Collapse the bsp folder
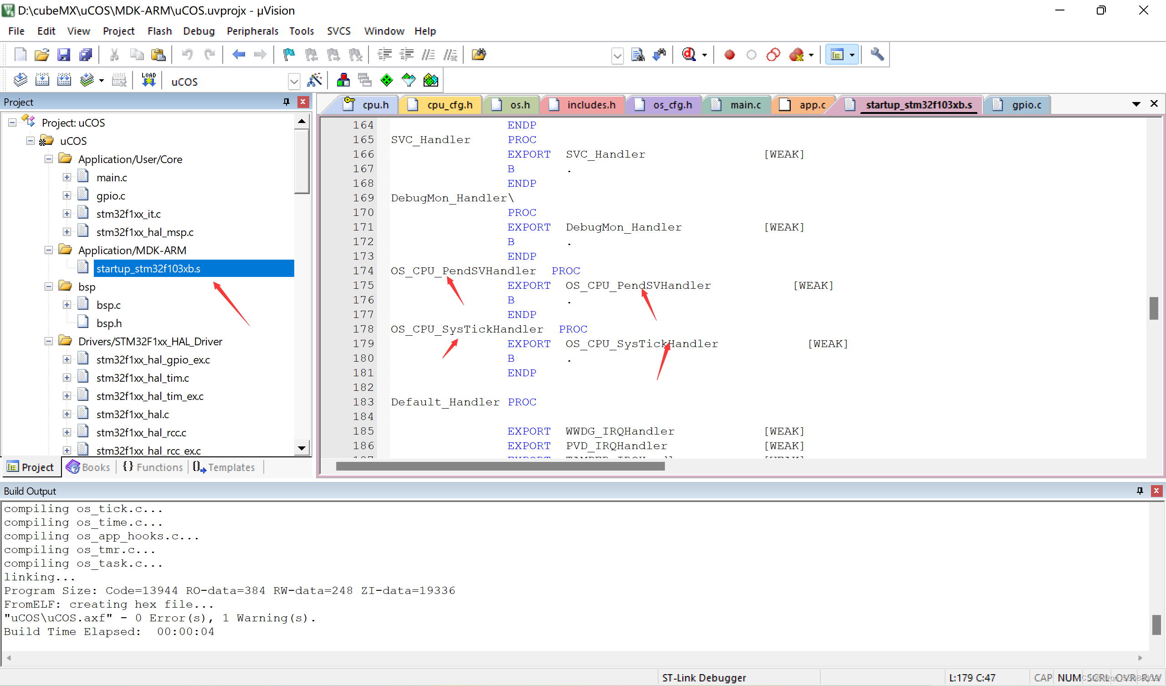The height and width of the screenshot is (686, 1166). [x=49, y=287]
